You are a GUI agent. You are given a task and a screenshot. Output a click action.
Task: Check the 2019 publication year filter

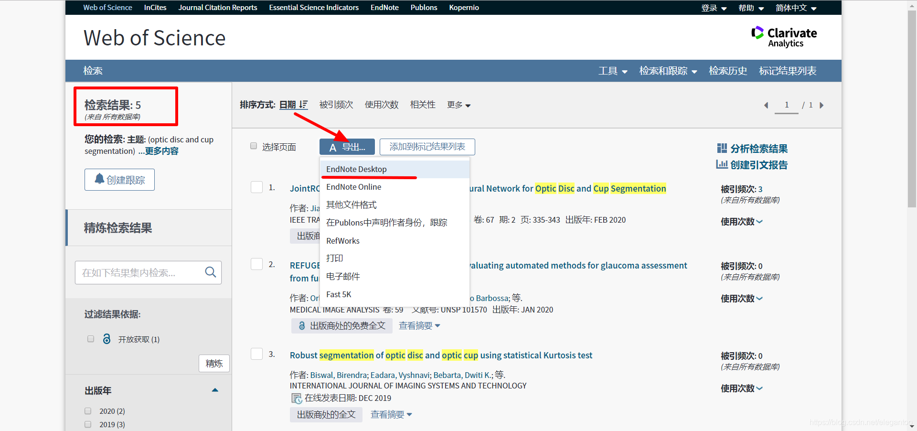pyautogui.click(x=88, y=424)
